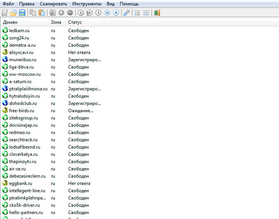Viewport: 279px width, 219px height.
Task: Sort by the Статус column header
Action: pyautogui.click(x=85, y=22)
